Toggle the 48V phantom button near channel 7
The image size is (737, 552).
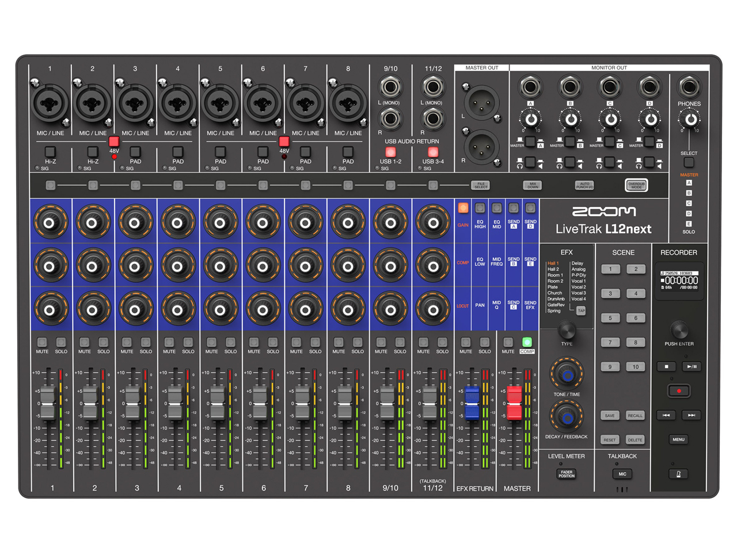click(x=284, y=141)
